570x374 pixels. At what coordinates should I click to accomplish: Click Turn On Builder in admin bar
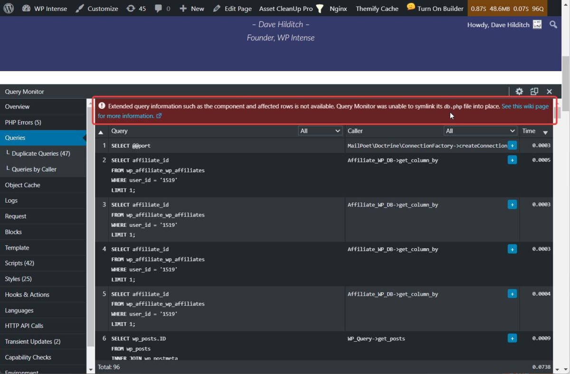[435, 9]
